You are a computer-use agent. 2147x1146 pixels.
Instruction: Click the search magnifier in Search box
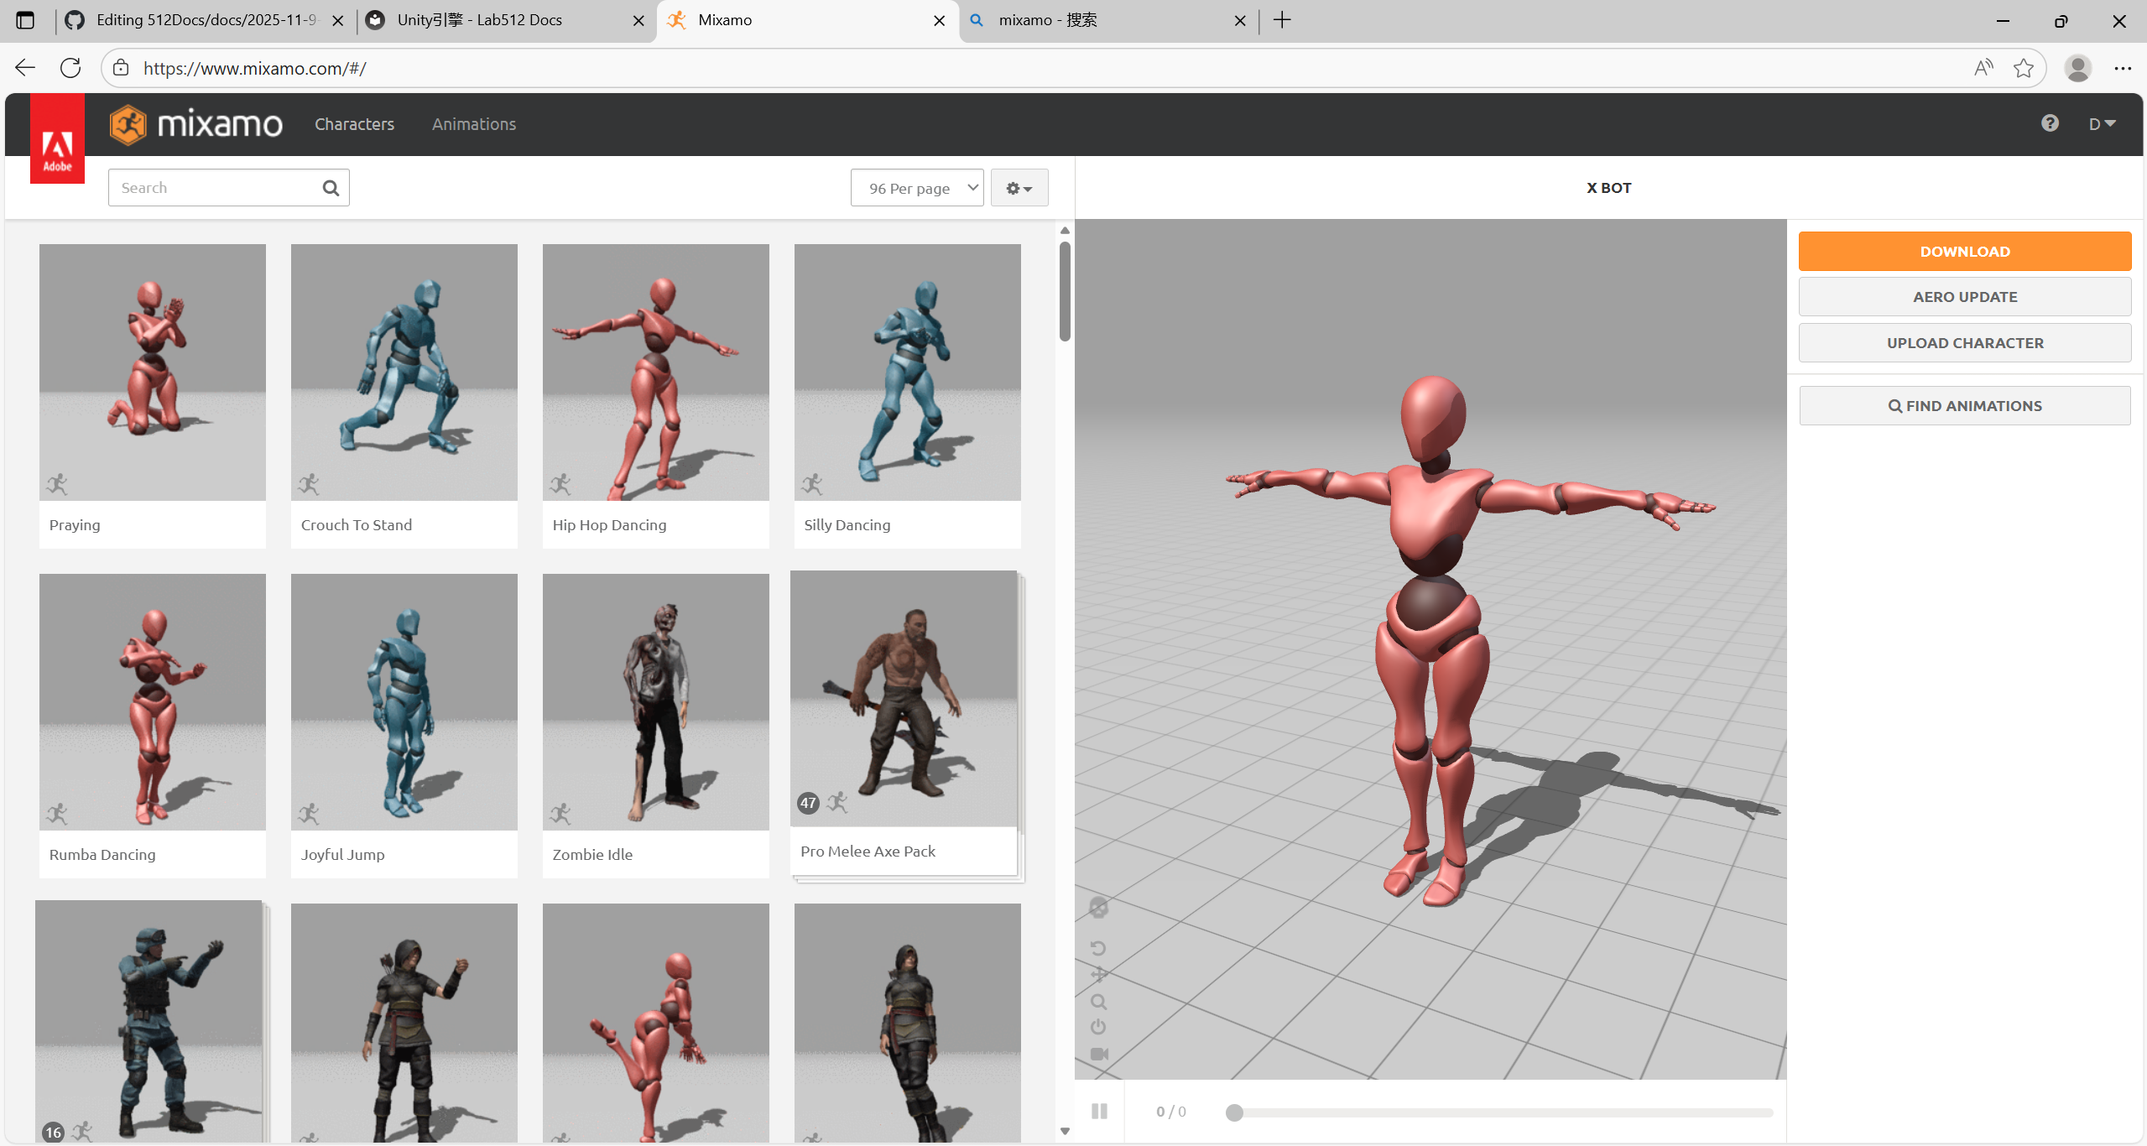point(331,188)
